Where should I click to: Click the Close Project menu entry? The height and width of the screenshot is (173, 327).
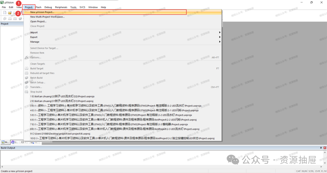coord(123,26)
